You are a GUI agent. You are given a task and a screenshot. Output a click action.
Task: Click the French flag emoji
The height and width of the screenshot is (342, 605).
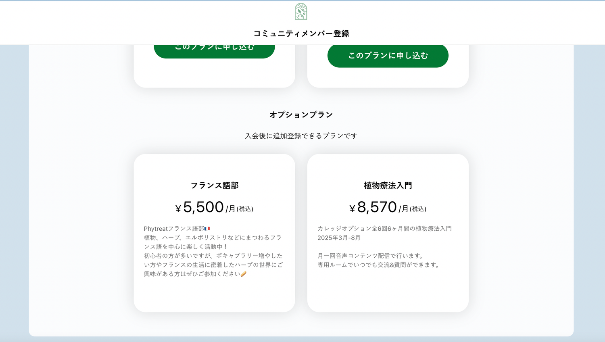click(x=207, y=229)
